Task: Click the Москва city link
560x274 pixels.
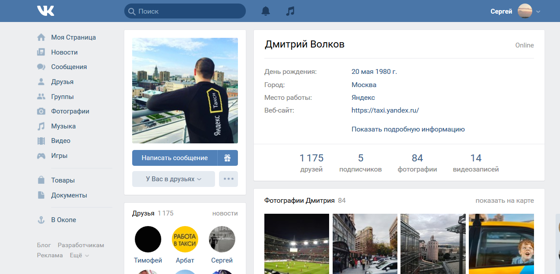Action: point(364,85)
